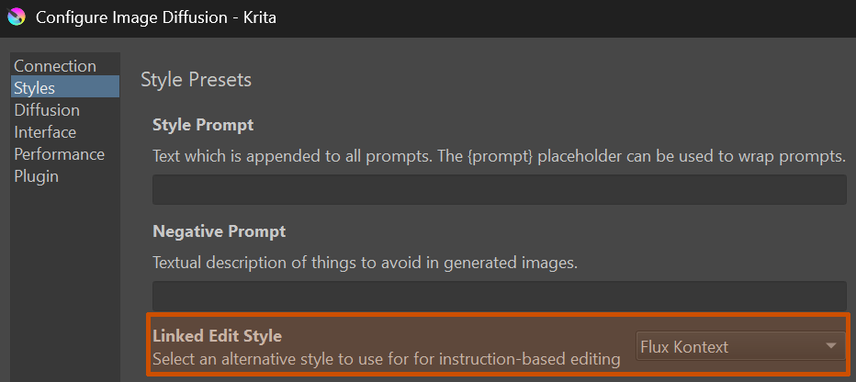
Task: Click the Negative Prompt description text
Action: 365,263
